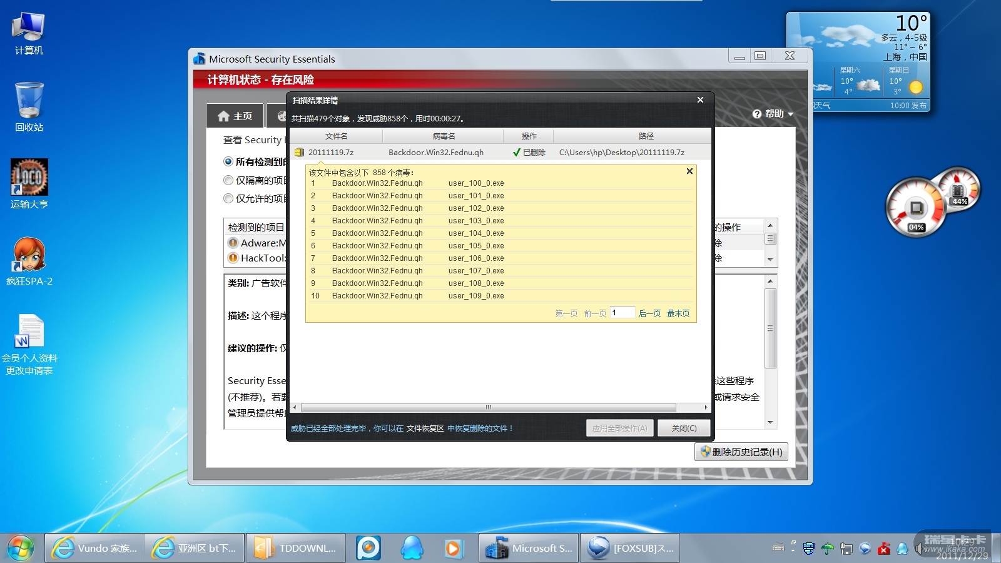
Task: Click the Adware warning shield icon
Action: 233,243
